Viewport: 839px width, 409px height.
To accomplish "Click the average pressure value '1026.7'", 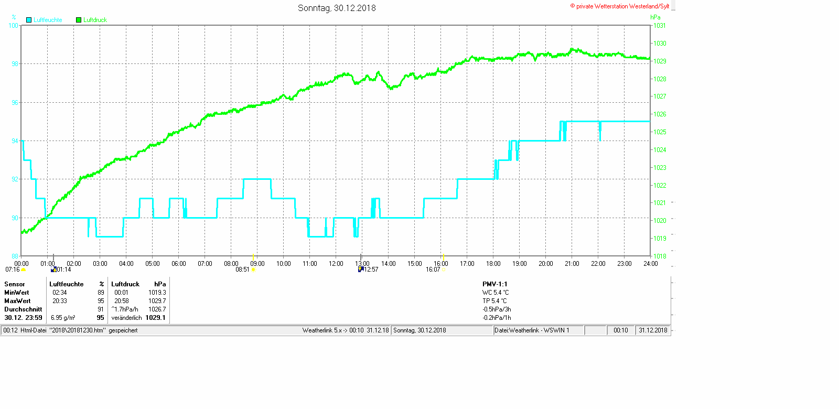I will 157,309.
